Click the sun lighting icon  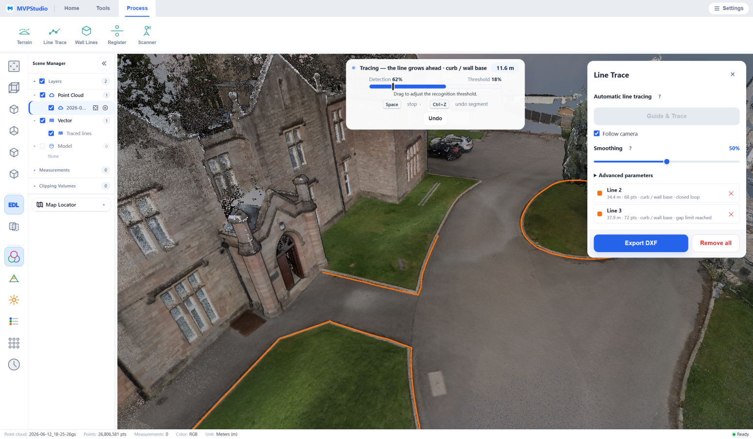click(14, 300)
